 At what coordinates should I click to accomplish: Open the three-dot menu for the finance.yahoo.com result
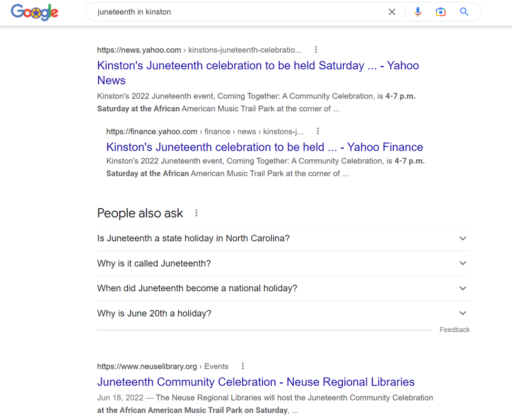pyautogui.click(x=318, y=131)
